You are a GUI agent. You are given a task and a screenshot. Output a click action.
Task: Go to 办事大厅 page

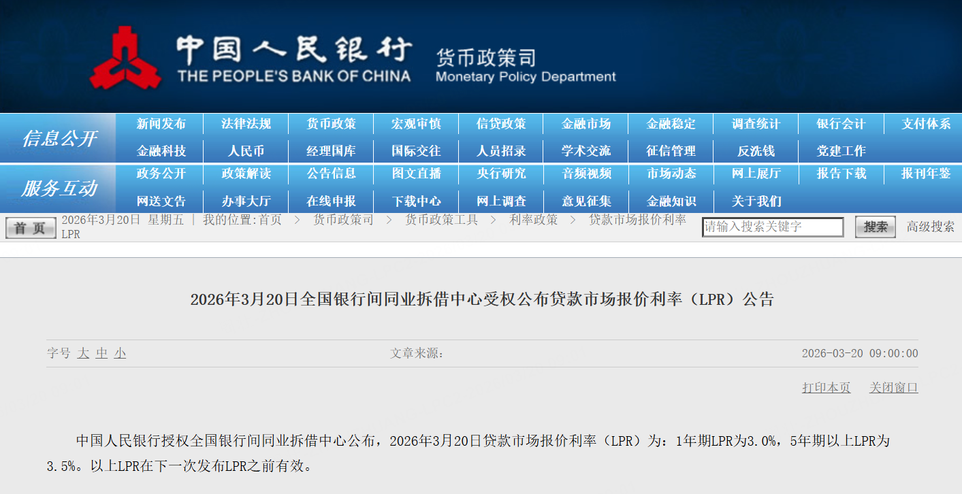tap(246, 201)
